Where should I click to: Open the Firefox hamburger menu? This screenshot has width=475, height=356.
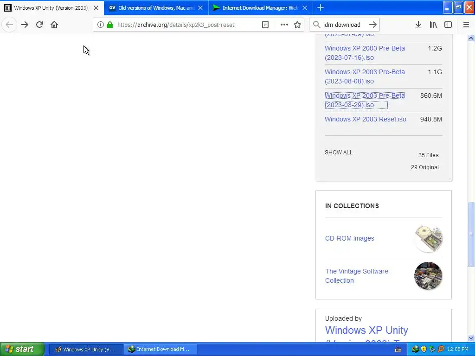coord(466,25)
